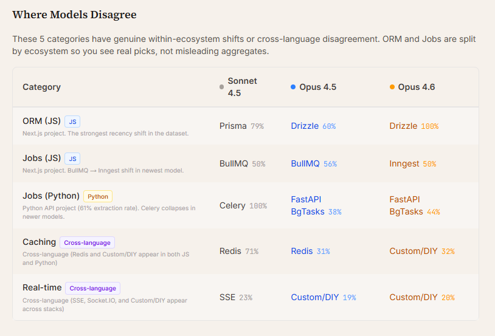Image resolution: width=495 pixels, height=336 pixels.
Task: Click description 'The strongest recency shift in the dataset'
Action: coord(128,134)
